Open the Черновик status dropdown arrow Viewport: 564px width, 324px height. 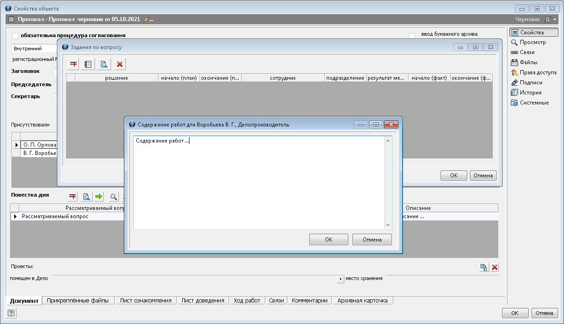555,20
